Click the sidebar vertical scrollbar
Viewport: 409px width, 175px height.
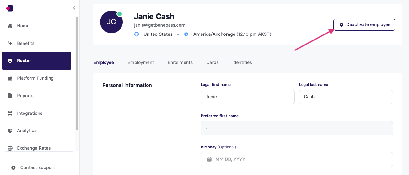(77, 74)
